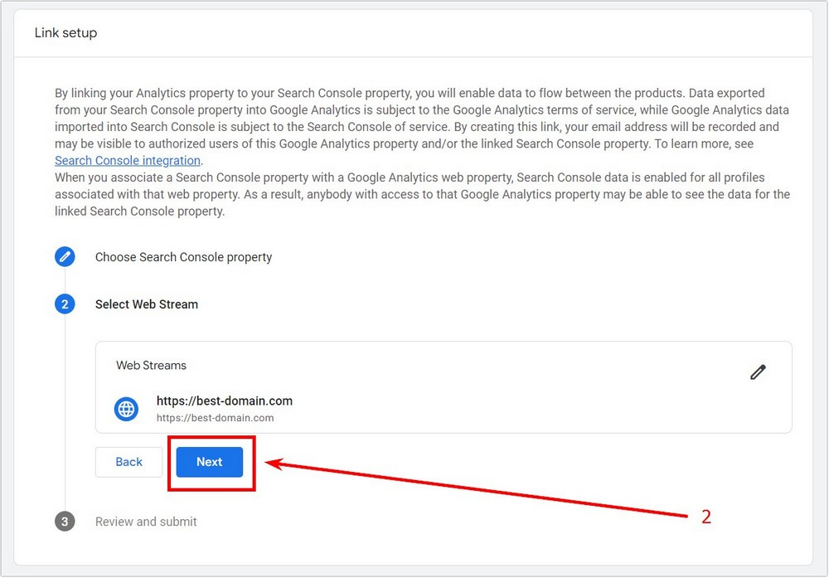Select the bold https://best-domain.com stream name
The height and width of the screenshot is (578, 829).
(x=224, y=401)
